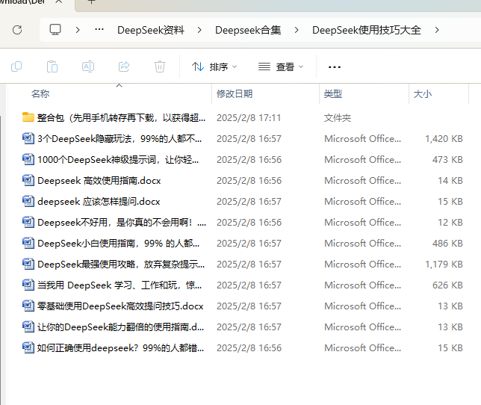Open the toolbar more options ellipsis
Screen dimensions: 481x405
pyautogui.click(x=335, y=67)
